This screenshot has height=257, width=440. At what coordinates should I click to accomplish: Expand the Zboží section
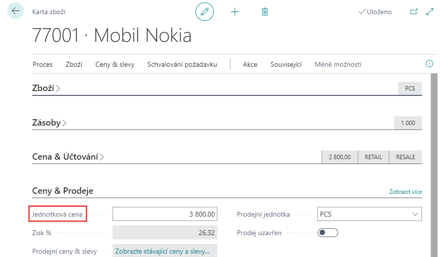46,88
